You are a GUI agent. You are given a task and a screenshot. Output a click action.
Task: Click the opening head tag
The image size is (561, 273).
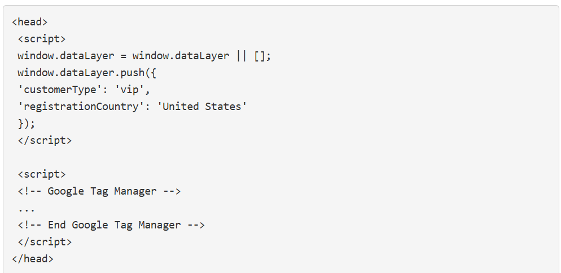pos(30,22)
